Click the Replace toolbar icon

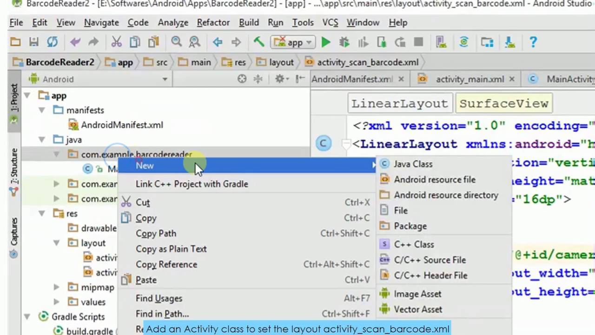194,42
